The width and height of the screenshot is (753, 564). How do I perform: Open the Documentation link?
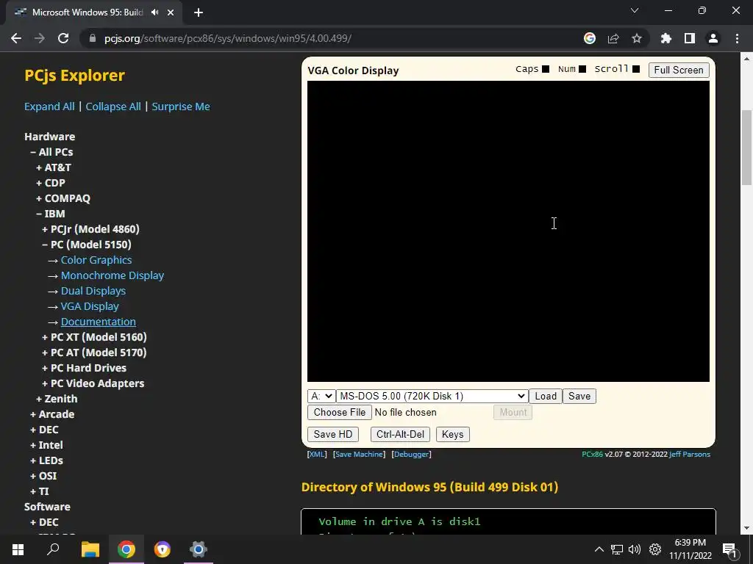(99, 322)
